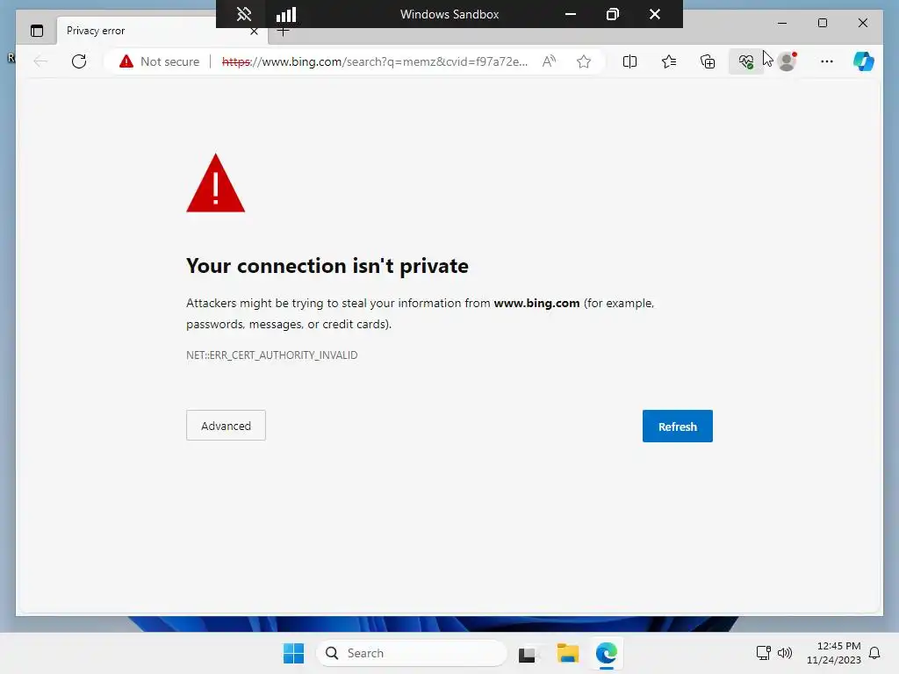Click the Microsoft Edge taskbar icon
Image resolution: width=899 pixels, height=674 pixels.
pyautogui.click(x=606, y=653)
